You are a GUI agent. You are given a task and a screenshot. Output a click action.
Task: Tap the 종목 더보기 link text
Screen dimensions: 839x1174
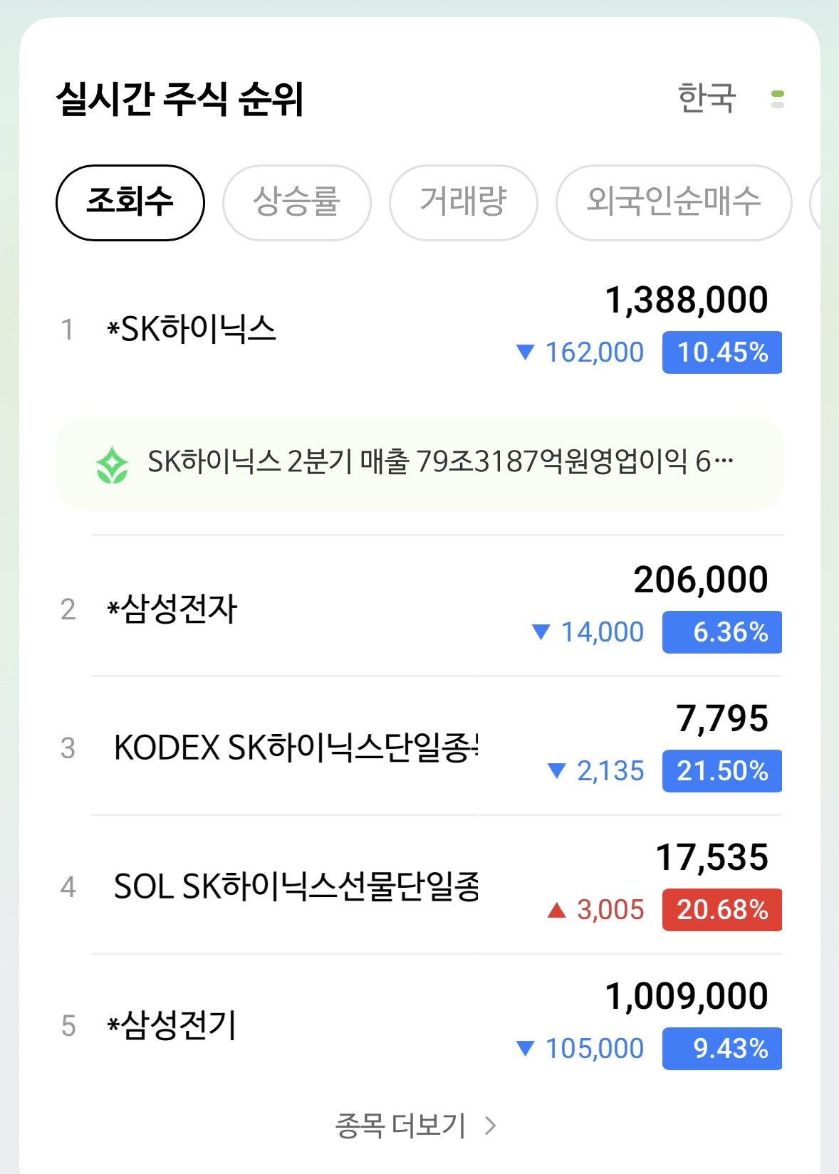click(x=400, y=1126)
